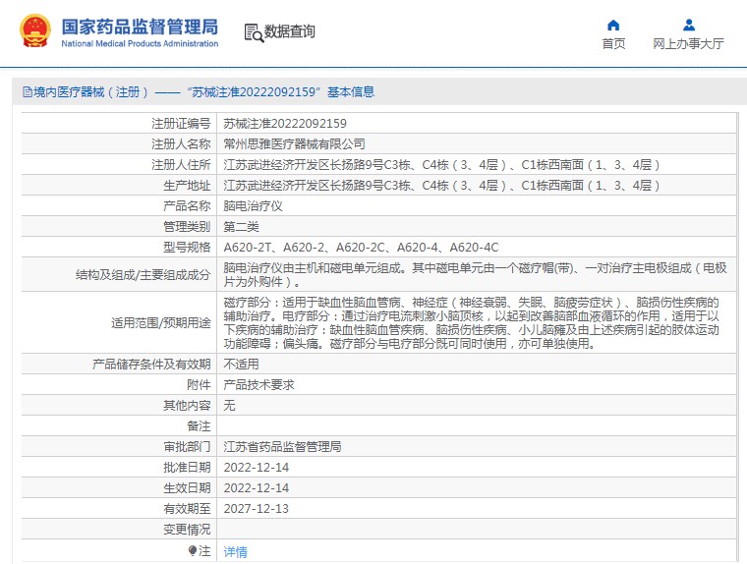Viewport: 747px width, 564px height.
Task: Select product name 脑电治疗仪
Action: tap(253, 205)
